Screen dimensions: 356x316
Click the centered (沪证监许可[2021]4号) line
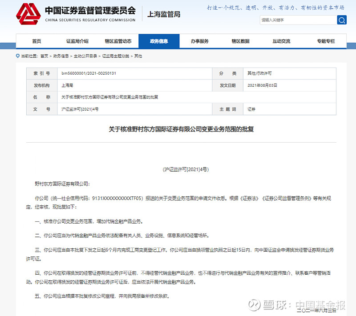pyautogui.click(x=186, y=169)
